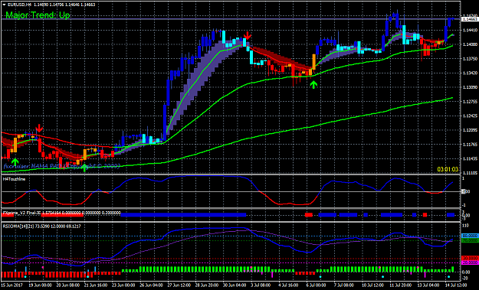The image size is (479, 290).
Task: Click the tall orange candle near 6 Jul
Action: tap(313, 62)
